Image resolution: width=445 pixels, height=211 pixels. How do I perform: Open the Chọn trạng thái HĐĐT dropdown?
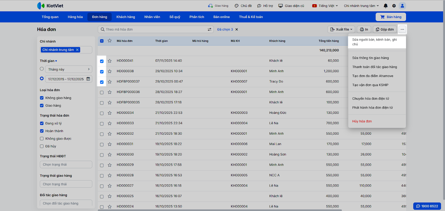[66, 165]
